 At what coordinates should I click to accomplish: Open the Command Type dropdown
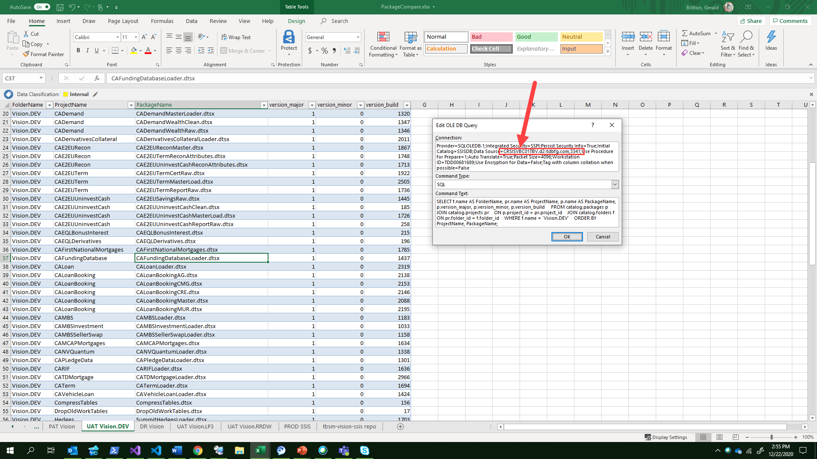coord(614,184)
